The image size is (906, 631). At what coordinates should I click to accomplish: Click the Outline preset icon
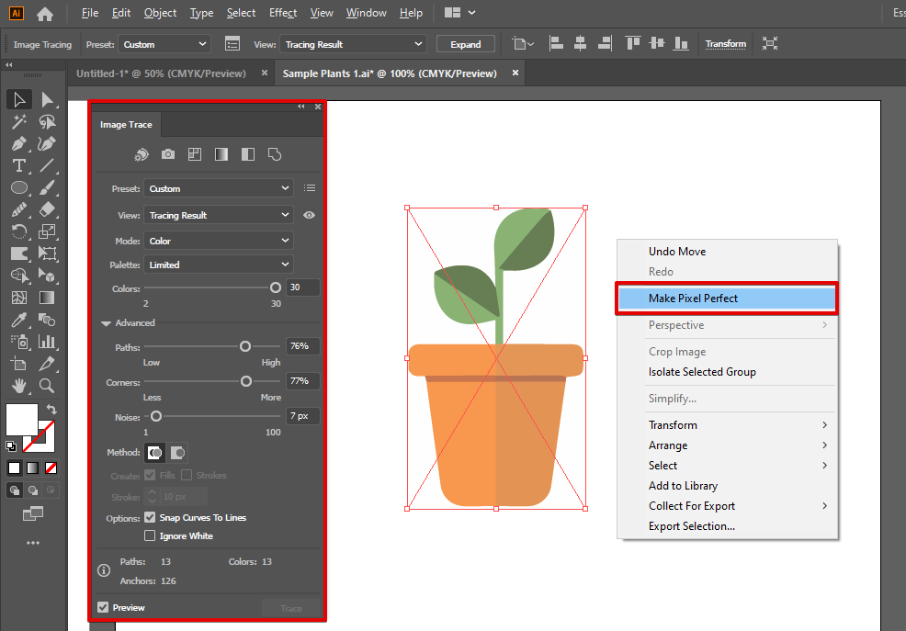point(274,155)
